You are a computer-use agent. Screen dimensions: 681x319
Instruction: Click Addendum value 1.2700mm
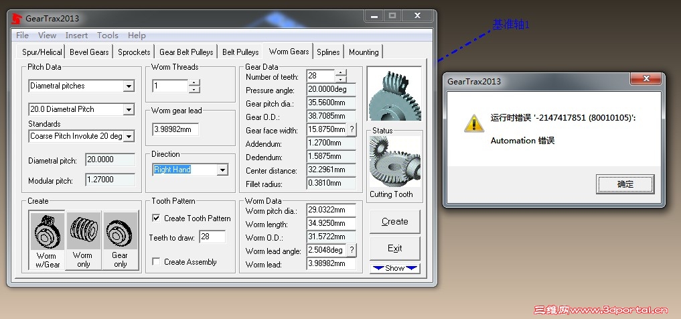(x=331, y=143)
